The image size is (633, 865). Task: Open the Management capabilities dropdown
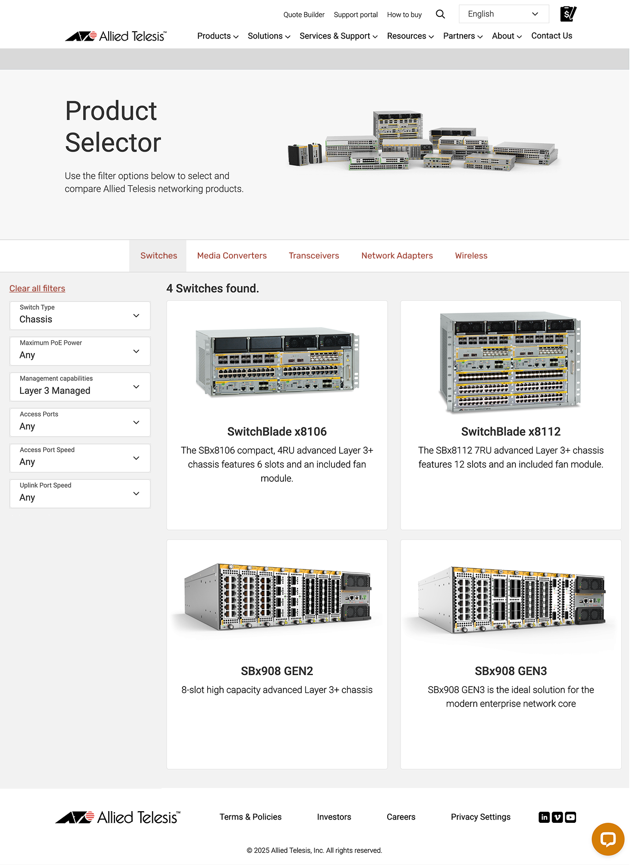80,387
